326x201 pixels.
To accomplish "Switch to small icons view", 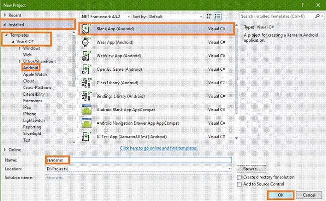I will [x=209, y=17].
